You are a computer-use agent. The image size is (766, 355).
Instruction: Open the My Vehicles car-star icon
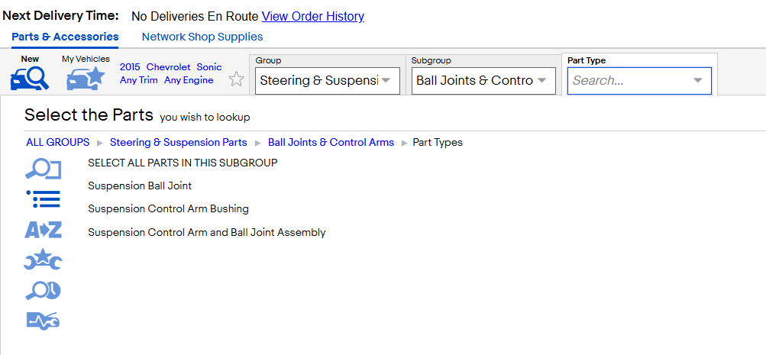86,78
